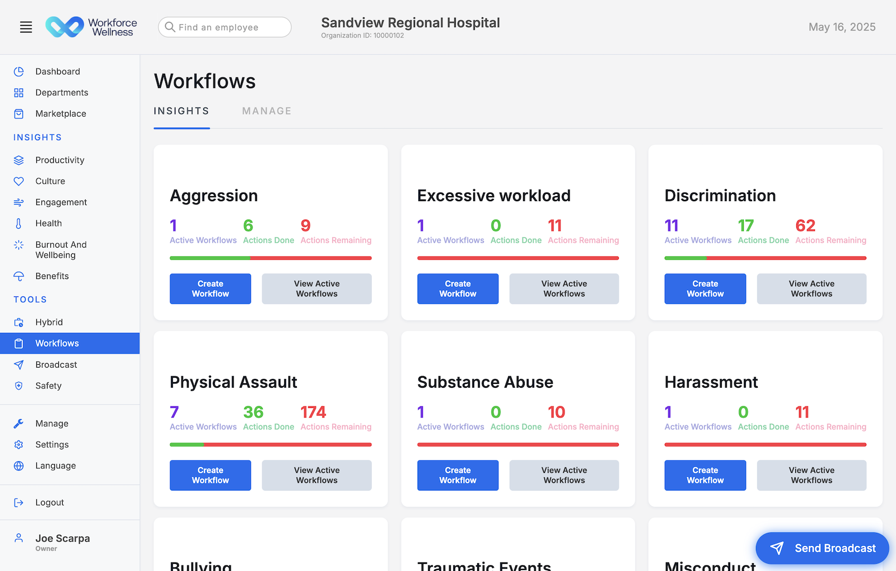Click Create Workflow for Aggression
This screenshot has height=571, width=896.
210,289
